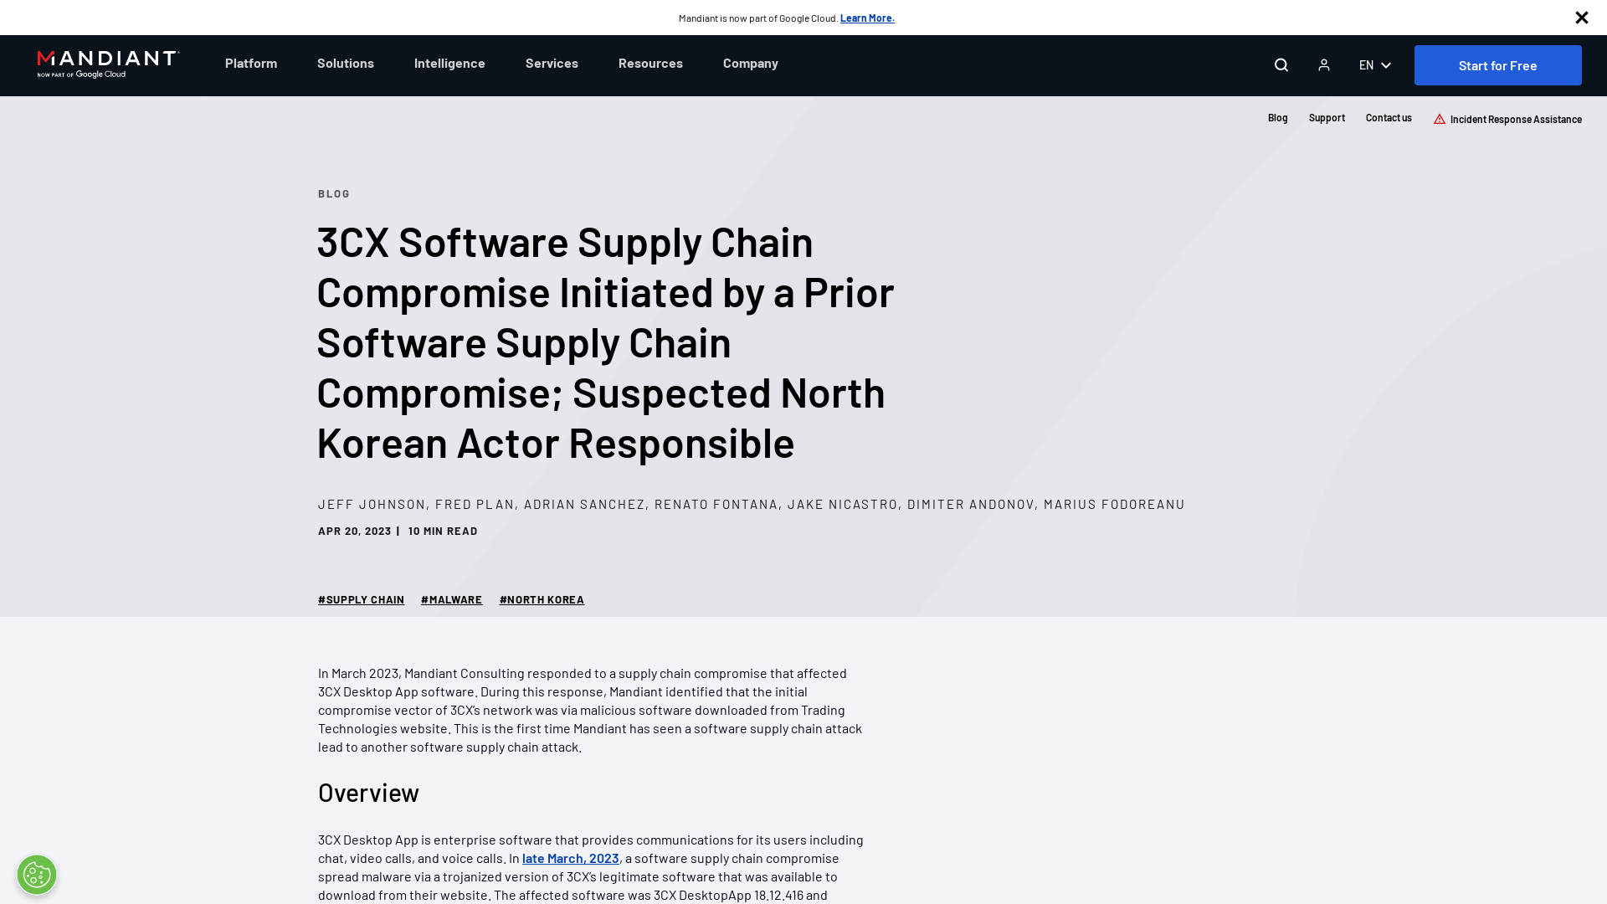
Task: Expand the Platform navigation dropdown
Action: (250, 63)
